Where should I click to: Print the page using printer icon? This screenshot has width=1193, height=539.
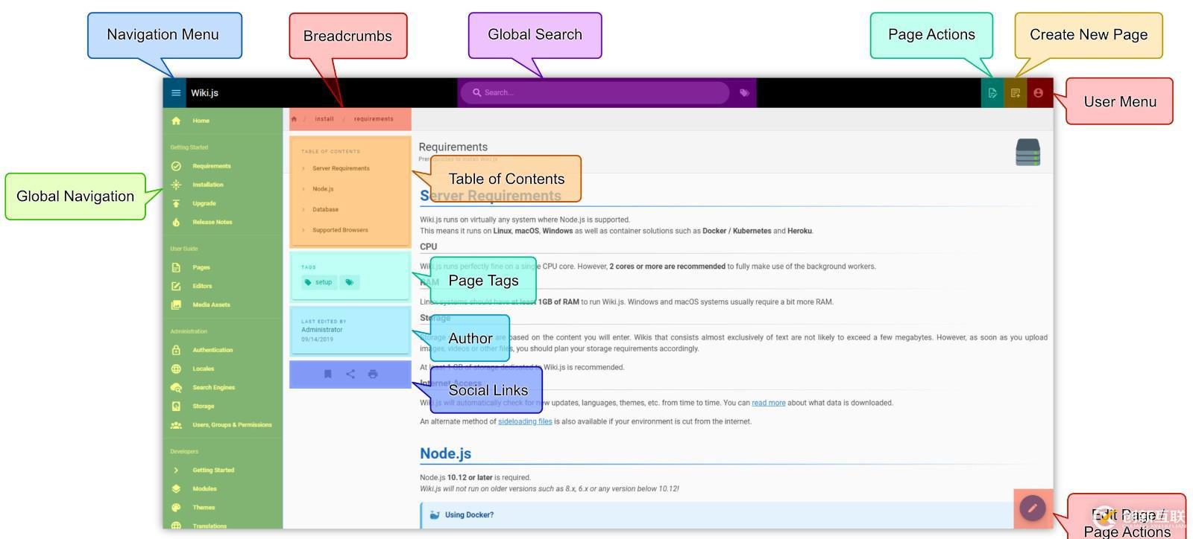373,374
